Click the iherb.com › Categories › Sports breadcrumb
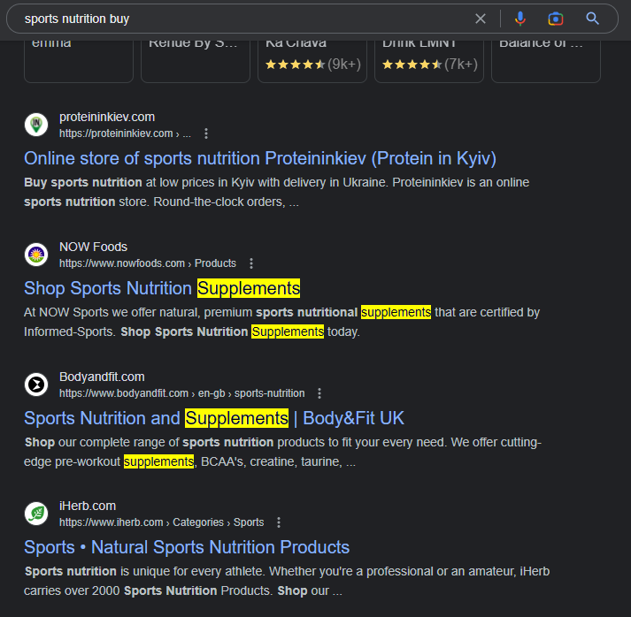 161,522
